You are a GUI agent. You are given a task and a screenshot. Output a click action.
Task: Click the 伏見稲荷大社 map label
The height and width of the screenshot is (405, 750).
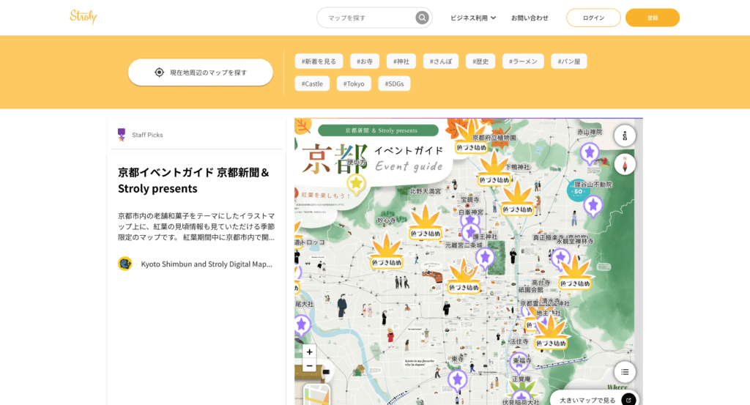[521, 402]
